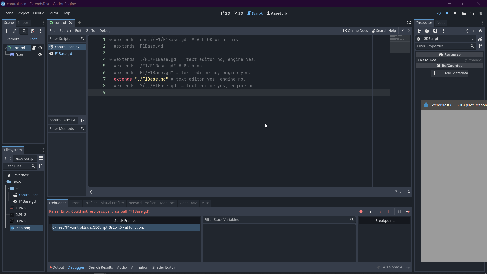Image resolution: width=487 pixels, height=274 pixels.
Task: Enter distraction-free mode in the script editor
Action: click(x=409, y=22)
